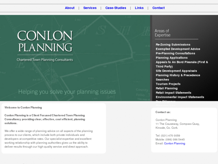The image size is (218, 164).
Task: Click the Welcome to Conlon Planning heading
Action: coord(23,108)
